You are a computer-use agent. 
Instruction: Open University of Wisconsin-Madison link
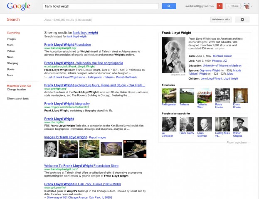pyautogui.click(x=222, y=66)
